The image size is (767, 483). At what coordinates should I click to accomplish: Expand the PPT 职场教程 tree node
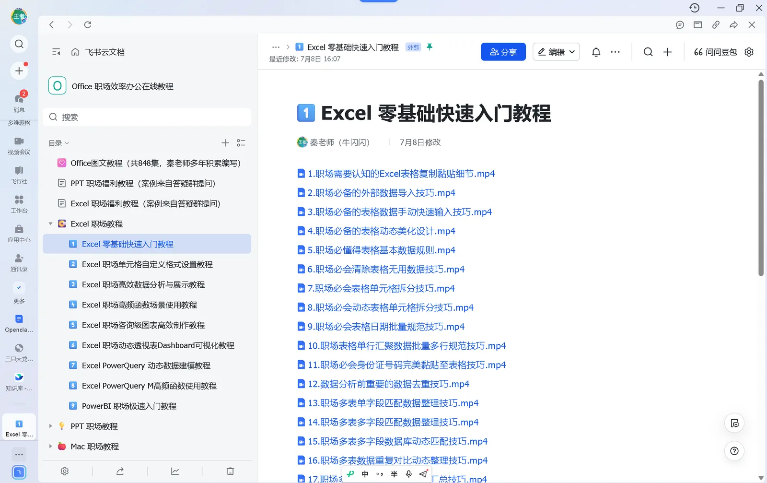click(x=50, y=426)
